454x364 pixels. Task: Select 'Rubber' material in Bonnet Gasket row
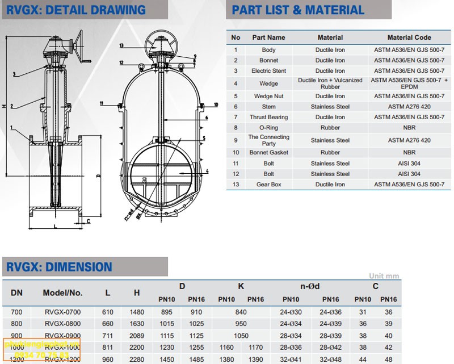click(330, 152)
